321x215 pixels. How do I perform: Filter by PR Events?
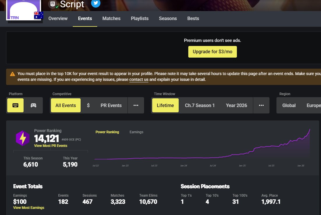[x=111, y=105]
